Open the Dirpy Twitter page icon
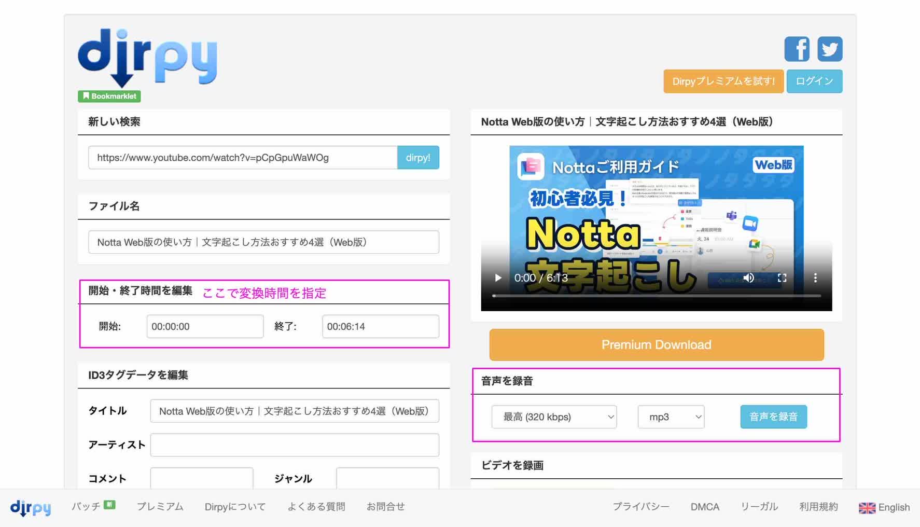Image resolution: width=920 pixels, height=527 pixels. (x=830, y=49)
